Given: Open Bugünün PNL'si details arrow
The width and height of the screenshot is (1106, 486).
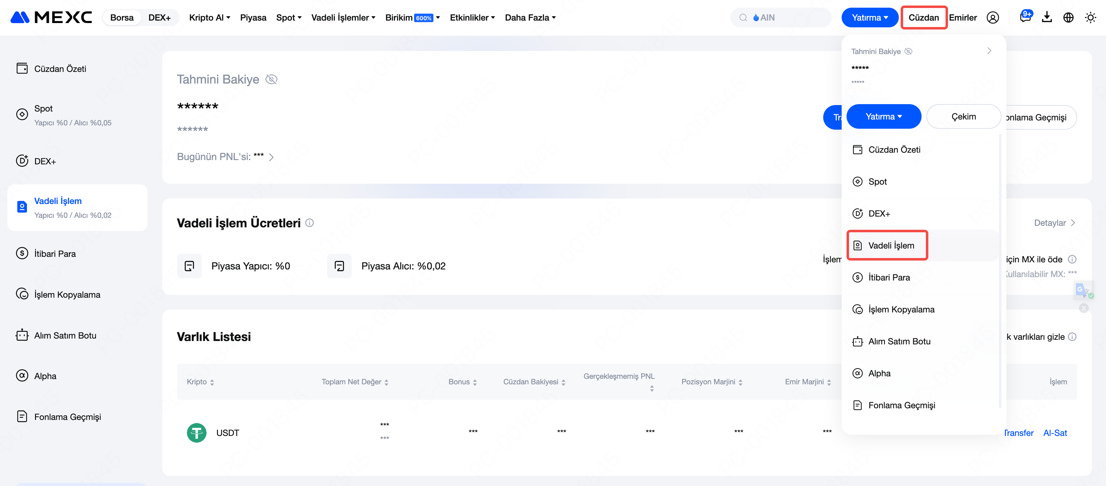Looking at the screenshot, I should point(271,157).
